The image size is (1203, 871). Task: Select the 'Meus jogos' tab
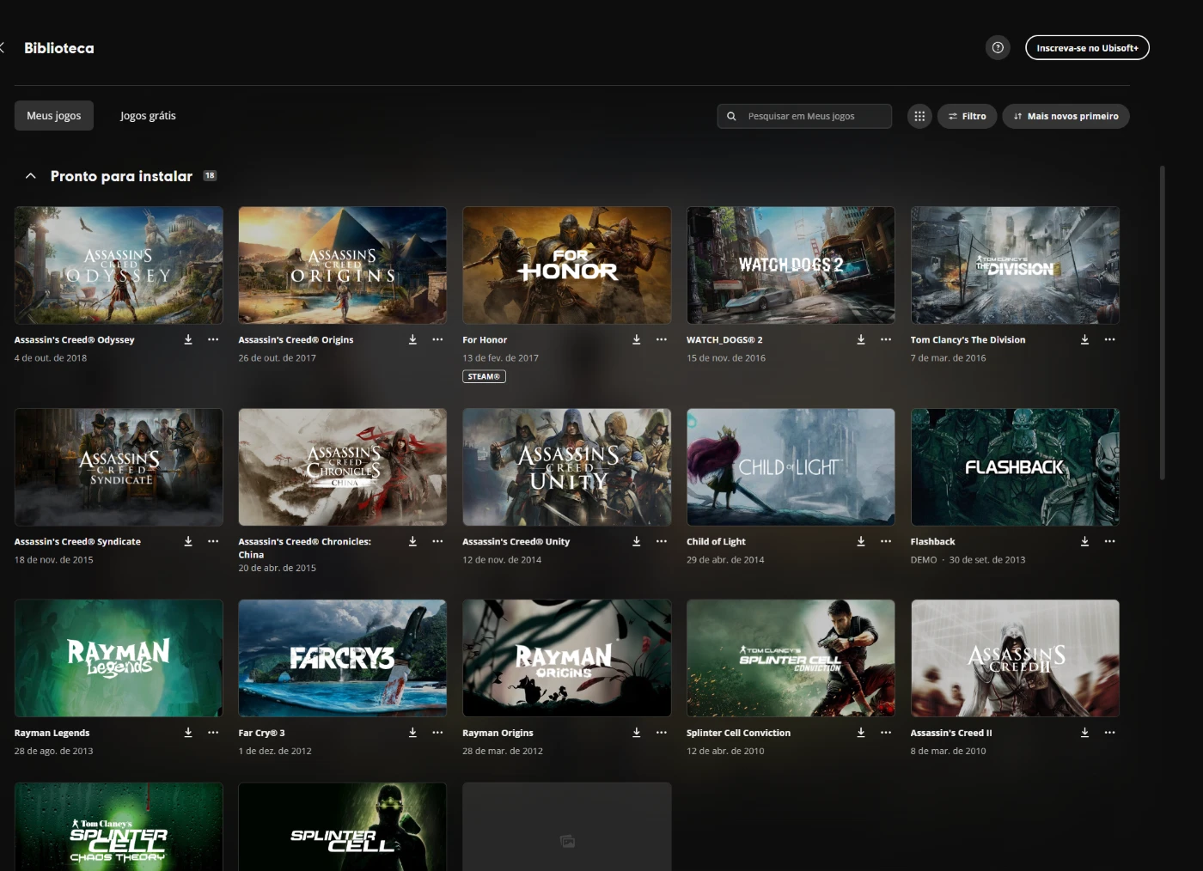point(54,116)
